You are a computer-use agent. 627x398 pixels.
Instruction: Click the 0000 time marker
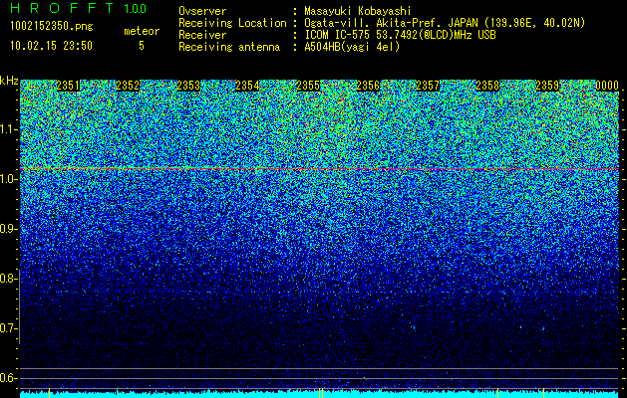[607, 86]
